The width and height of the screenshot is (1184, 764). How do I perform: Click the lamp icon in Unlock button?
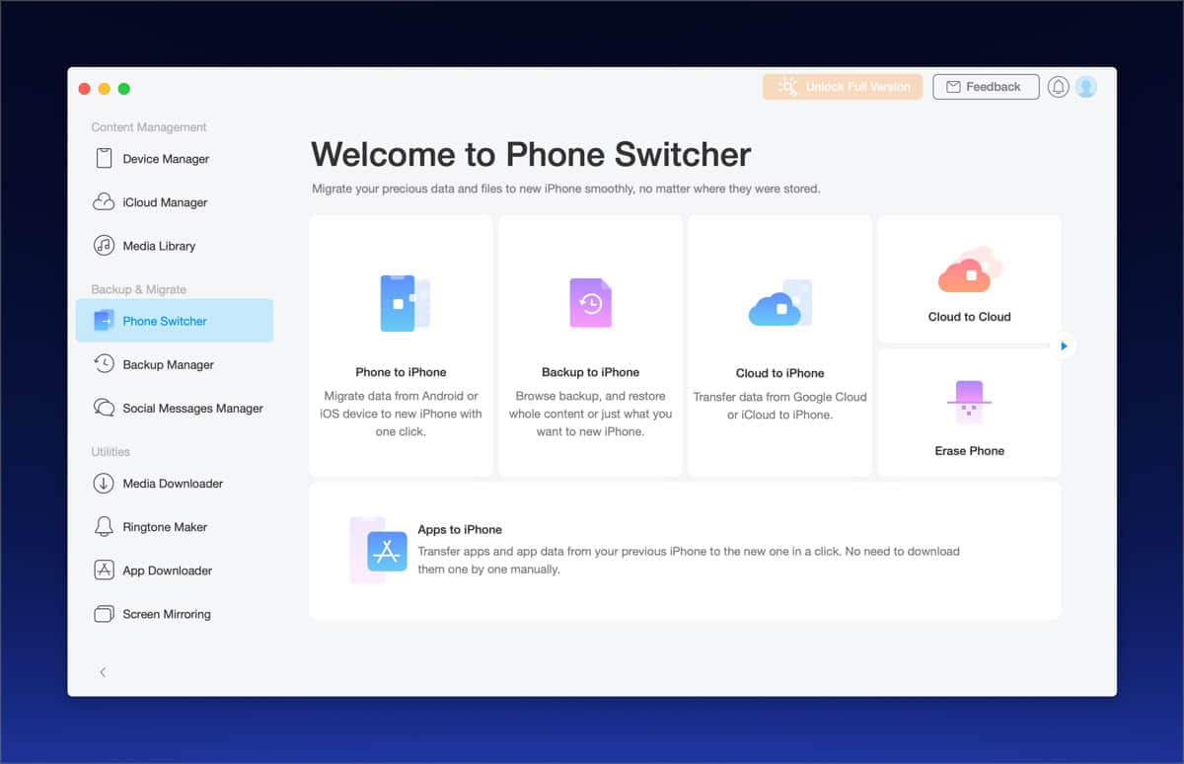tap(787, 87)
